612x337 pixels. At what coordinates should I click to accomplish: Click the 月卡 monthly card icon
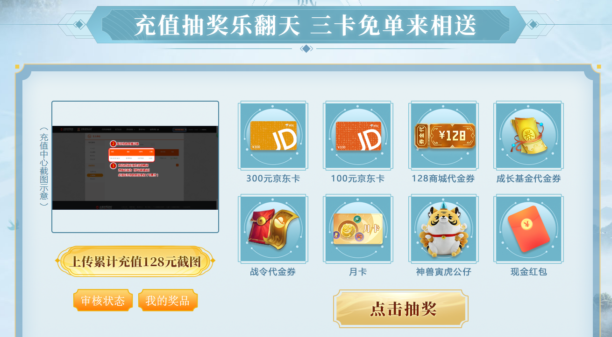(x=358, y=229)
